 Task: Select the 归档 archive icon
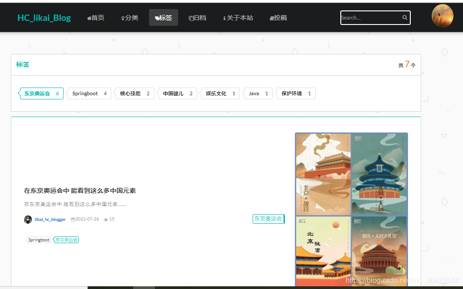(191, 17)
